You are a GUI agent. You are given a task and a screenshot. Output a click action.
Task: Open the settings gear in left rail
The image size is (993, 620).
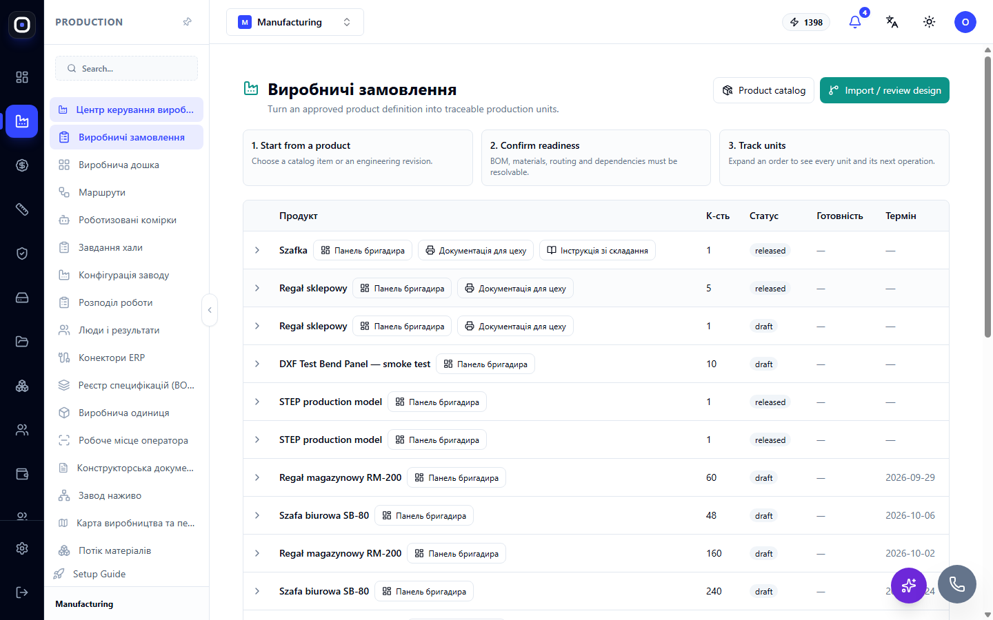(x=22, y=548)
